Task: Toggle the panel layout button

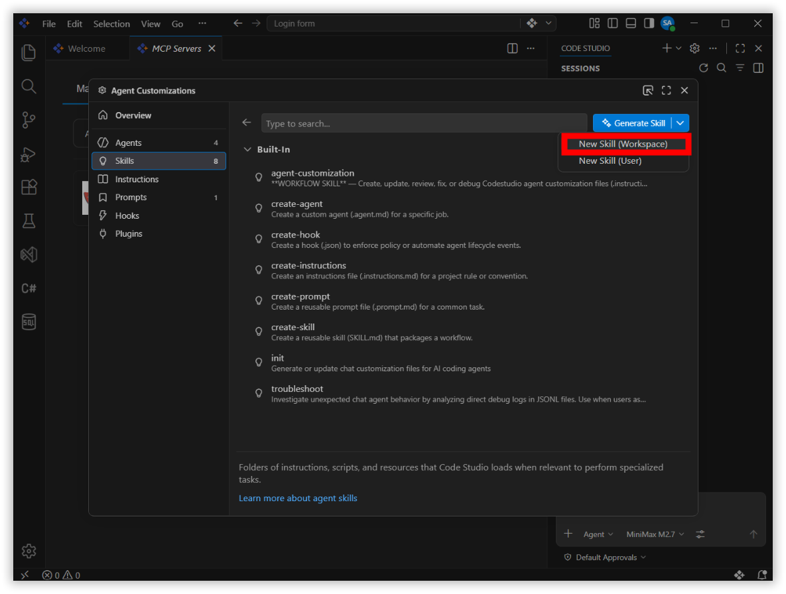Action: click(x=631, y=23)
